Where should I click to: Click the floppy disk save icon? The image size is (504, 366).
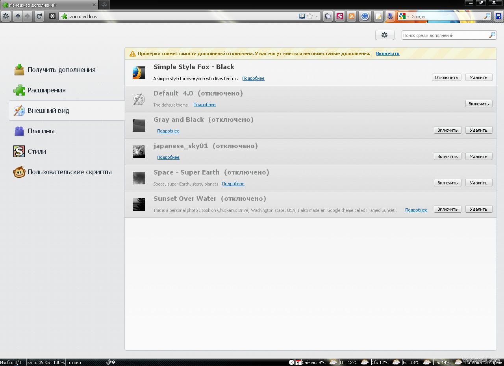498,16
